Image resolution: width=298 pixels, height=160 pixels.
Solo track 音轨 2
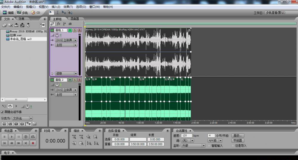click(x=75, y=80)
